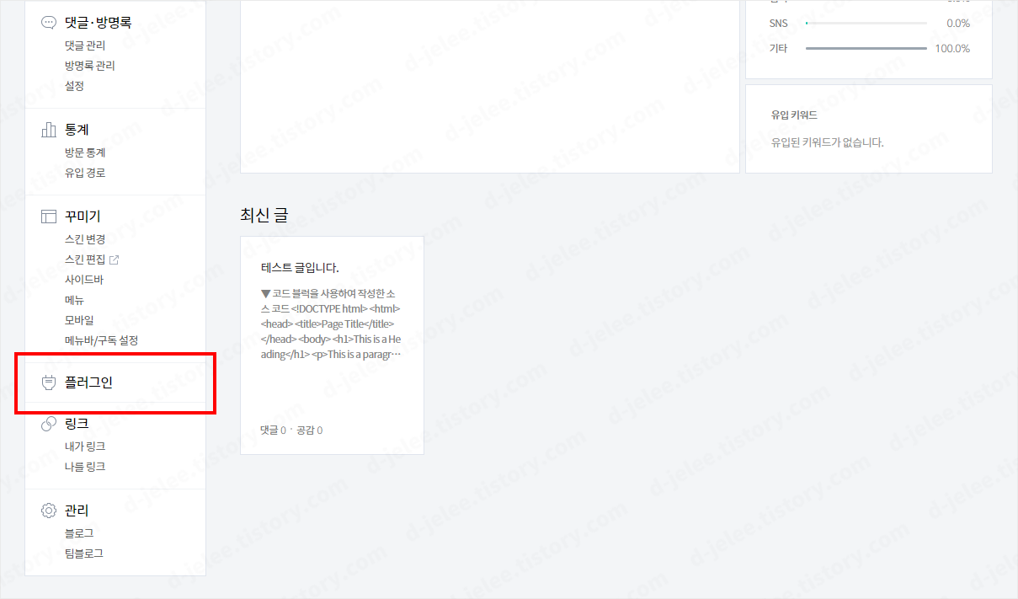
Task: Click the layout icon beside 꾸미기
Action: 48,216
